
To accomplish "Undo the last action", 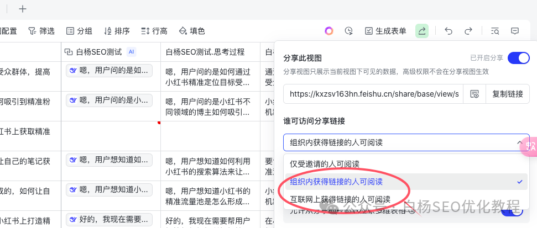I will coord(449,31).
